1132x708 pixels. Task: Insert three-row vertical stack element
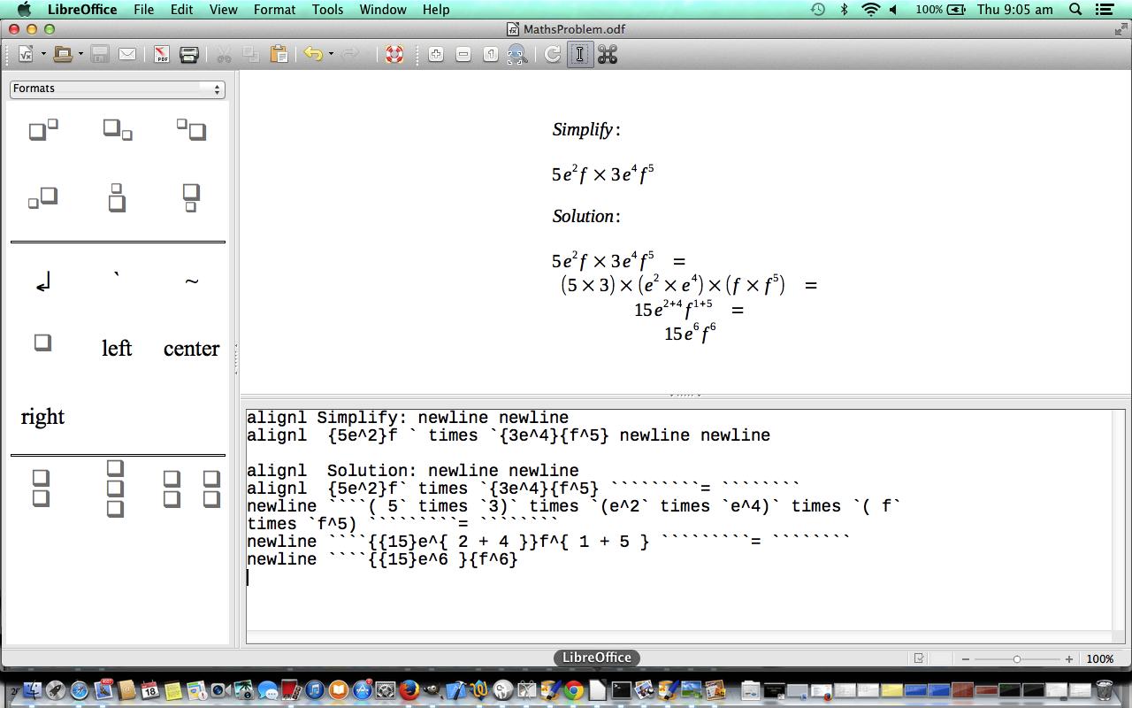[115, 488]
